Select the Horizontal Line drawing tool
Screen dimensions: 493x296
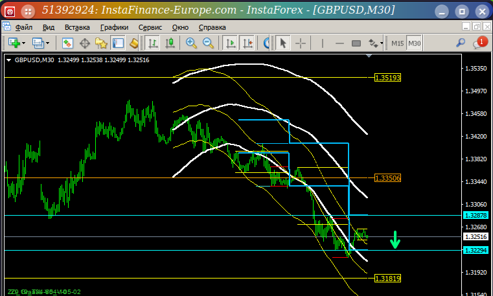(339, 43)
